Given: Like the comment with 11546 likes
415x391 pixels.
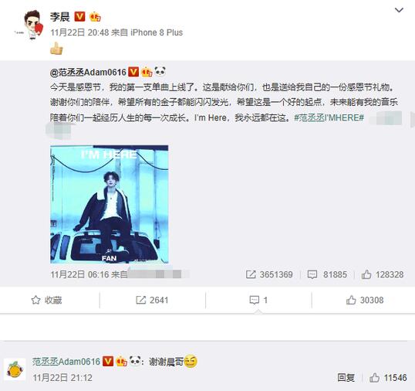Looking at the screenshot, I should (388, 378).
